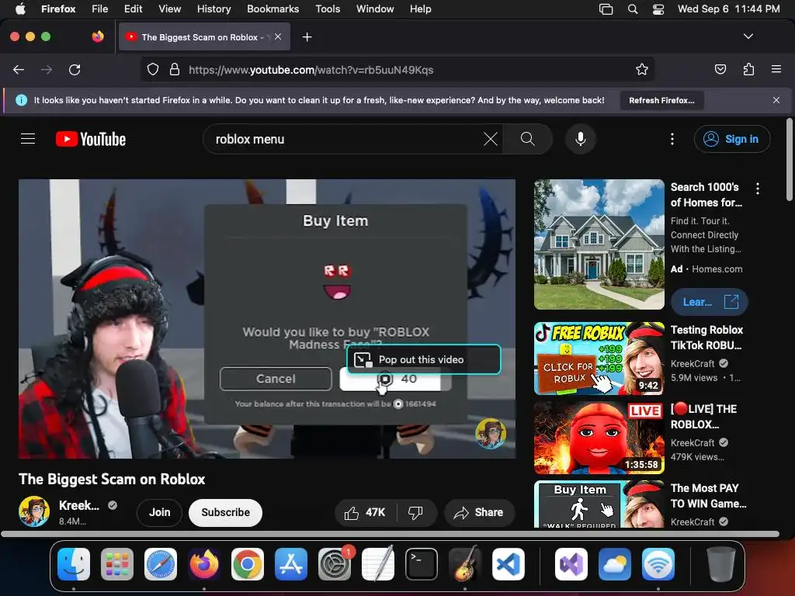Open the File menu

(x=99, y=9)
